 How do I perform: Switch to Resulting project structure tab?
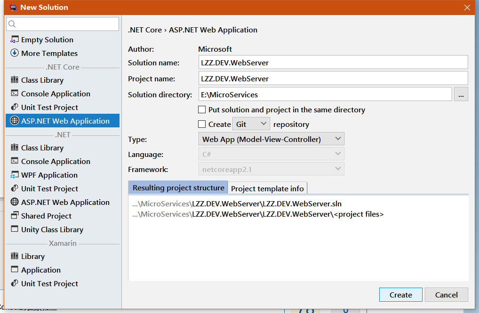tap(178, 188)
